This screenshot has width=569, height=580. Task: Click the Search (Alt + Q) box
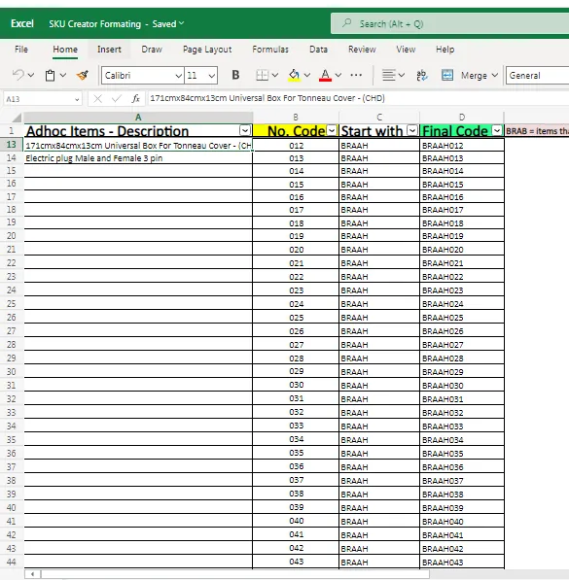click(x=449, y=23)
